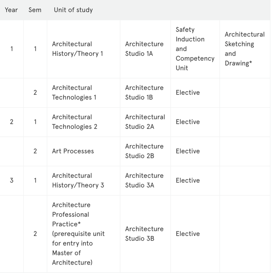
Task: Click the Architectural History/Theory 1 unit
Action: click(77, 49)
